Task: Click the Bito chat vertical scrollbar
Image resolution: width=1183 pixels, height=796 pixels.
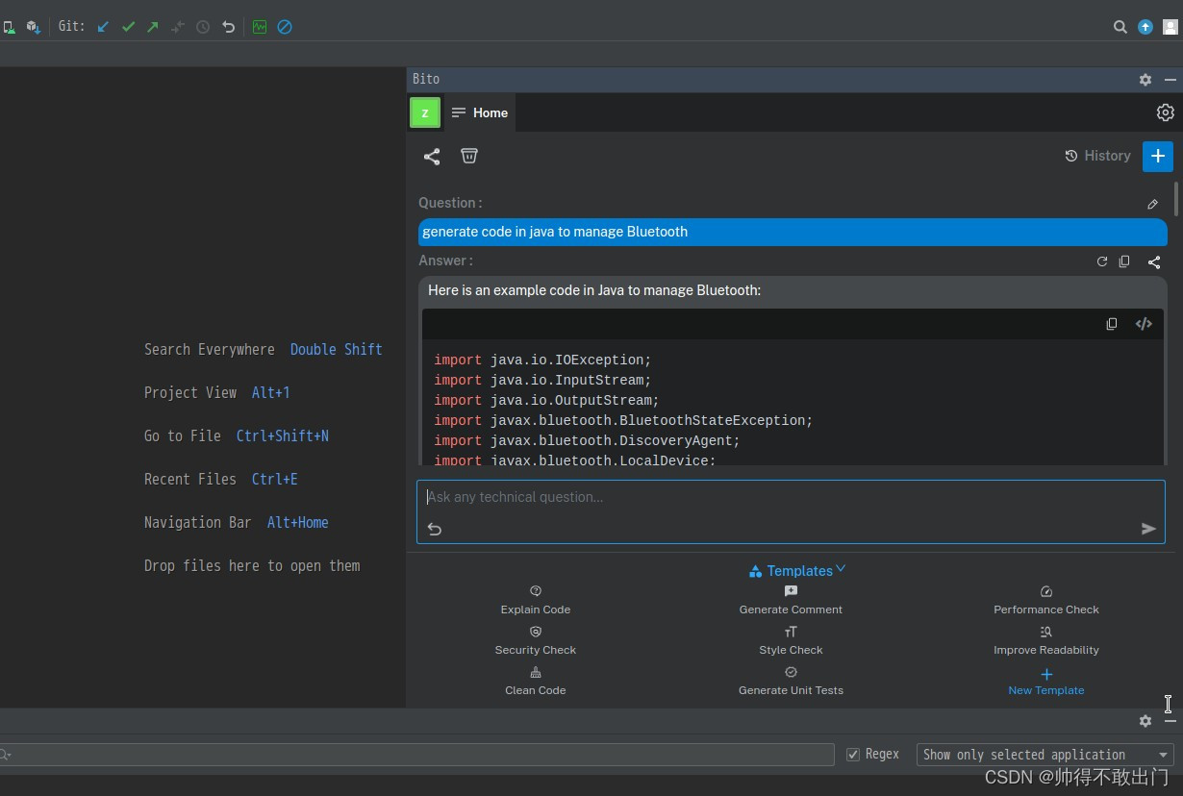Action: tap(1176, 198)
